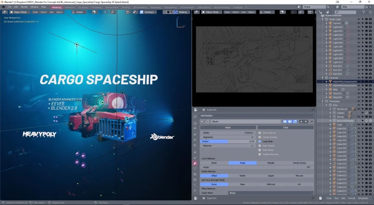Switch to Sculpting workspace tab
Image resolution: width=374 pixels, height=205 pixels.
pos(83,7)
